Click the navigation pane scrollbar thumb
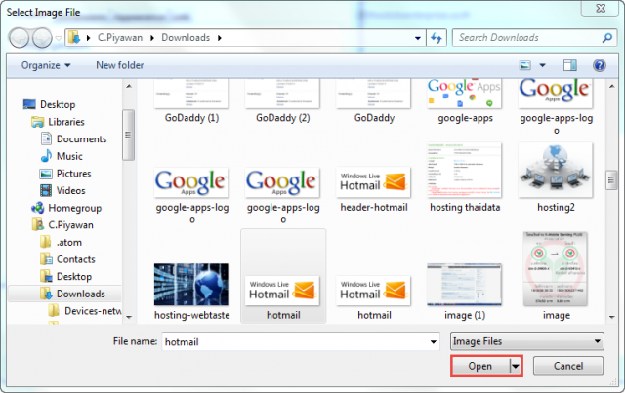Screen dimensions: 625x393 click(x=128, y=135)
